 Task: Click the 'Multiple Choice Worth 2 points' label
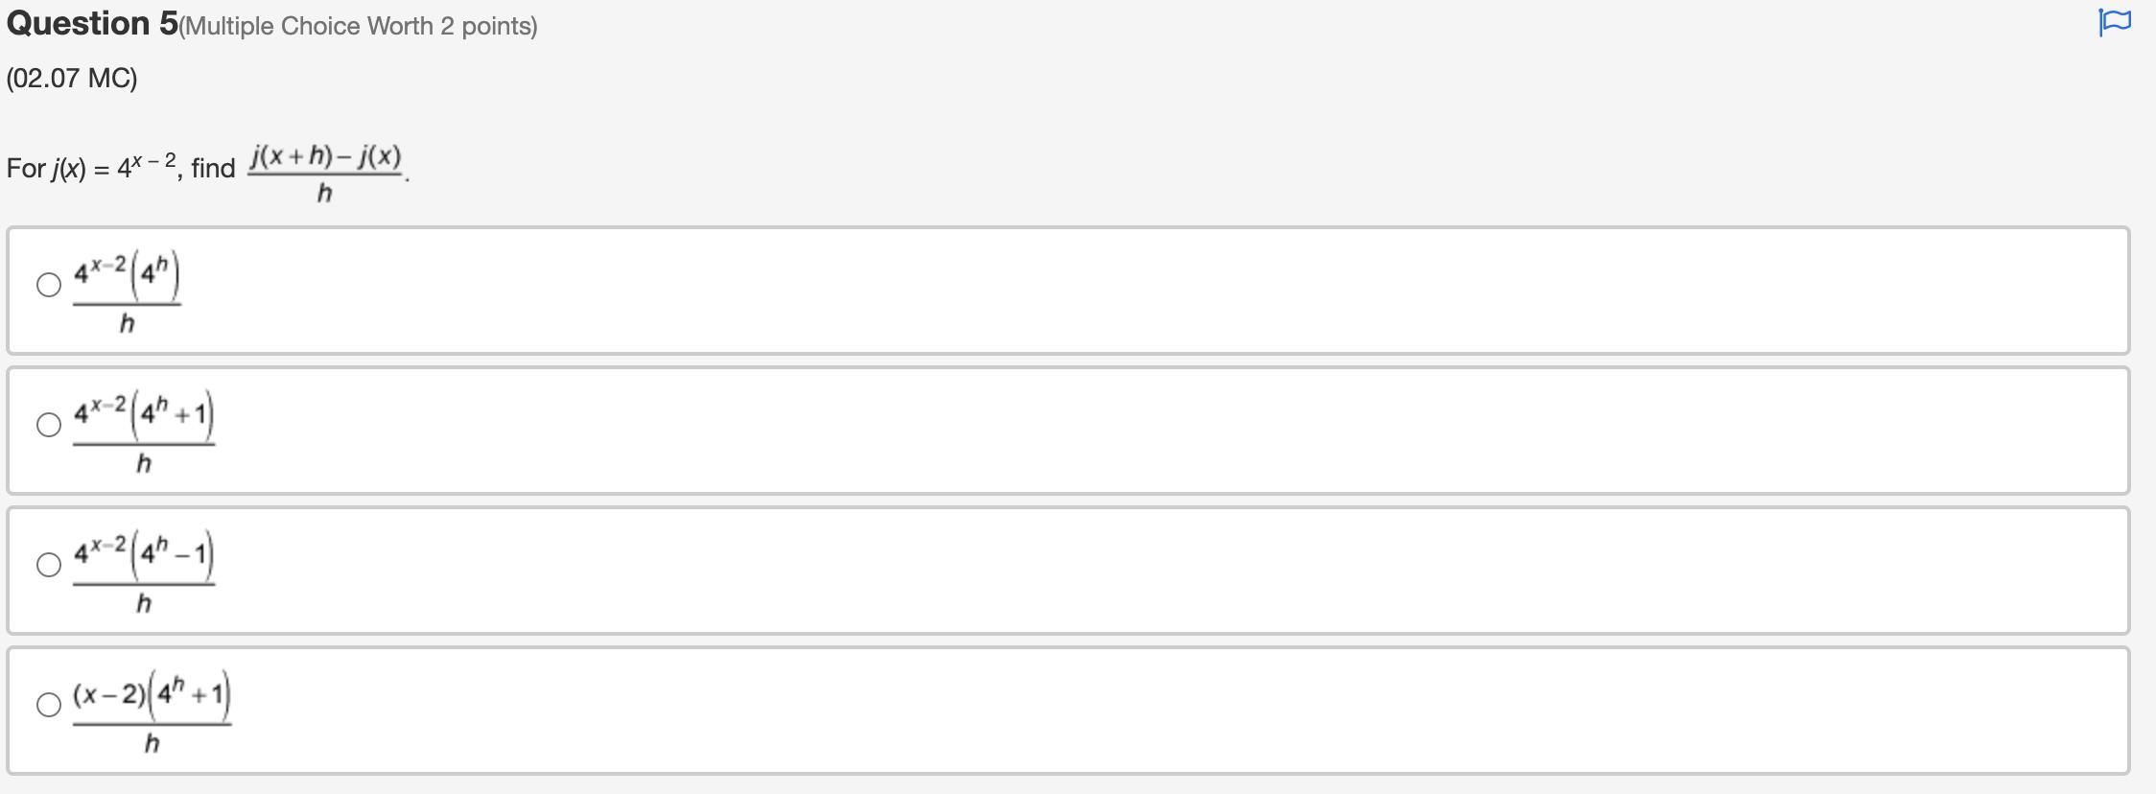(x=358, y=26)
